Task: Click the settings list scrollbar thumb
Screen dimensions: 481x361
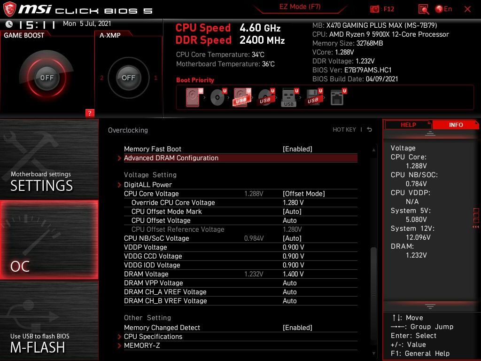Action: pyautogui.click(x=373, y=293)
